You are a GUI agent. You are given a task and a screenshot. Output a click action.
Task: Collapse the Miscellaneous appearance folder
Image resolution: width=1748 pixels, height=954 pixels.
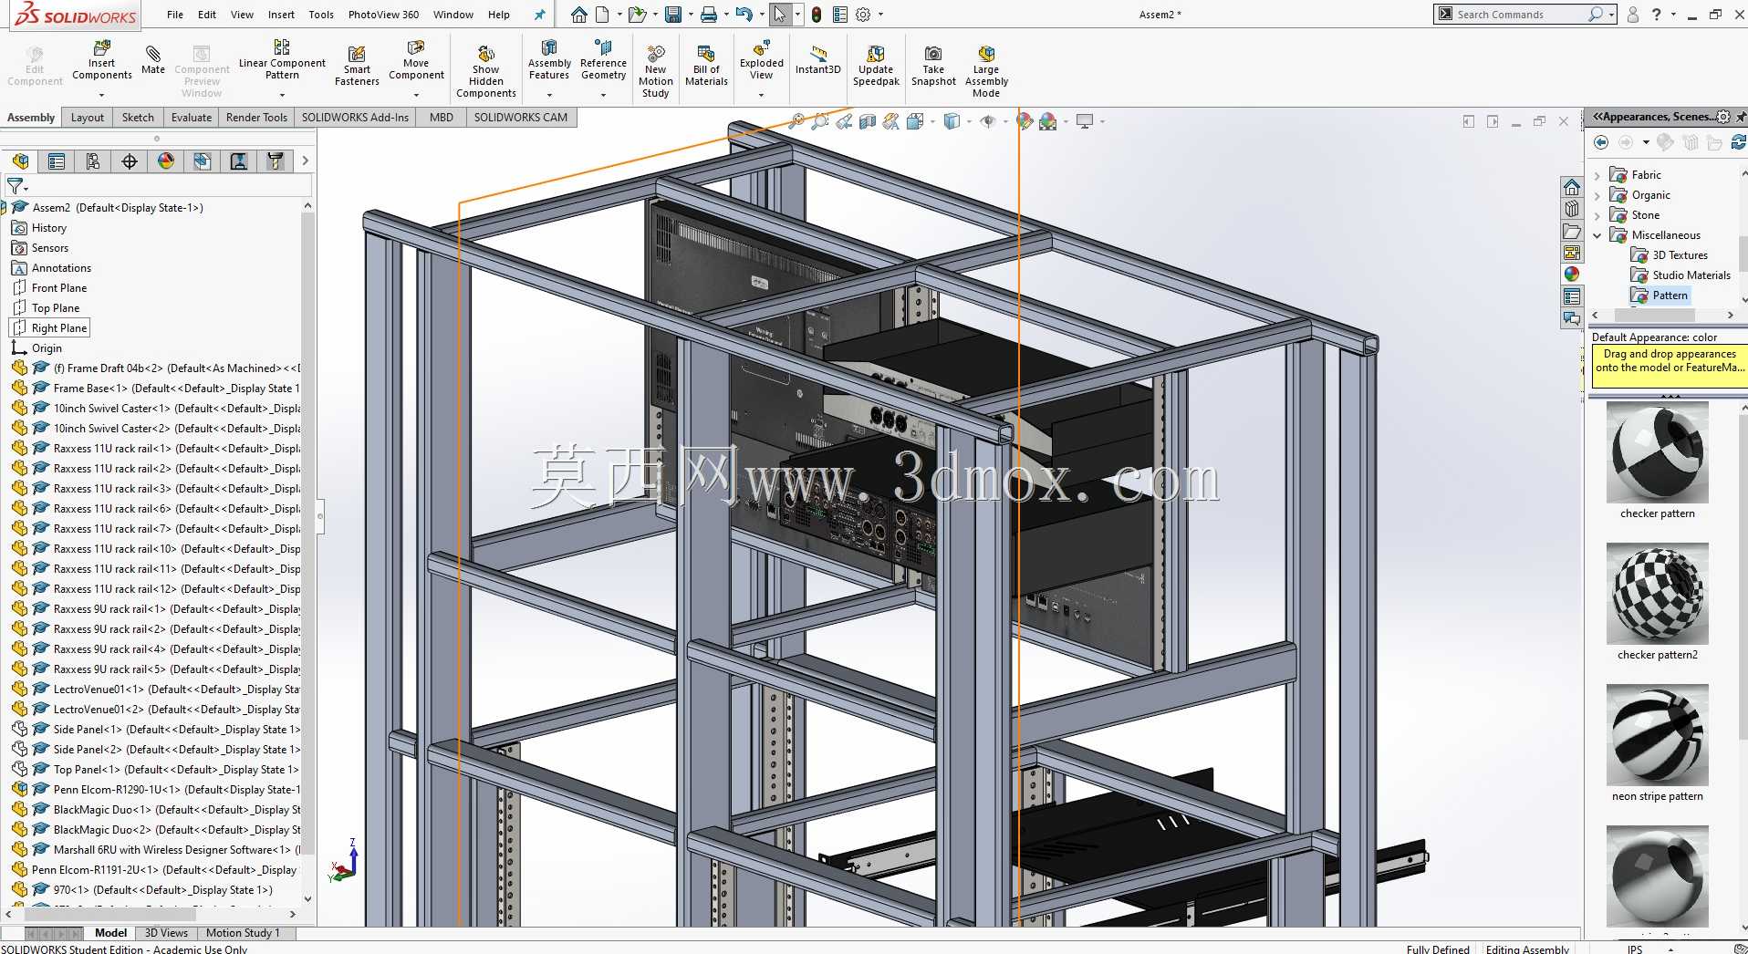pos(1597,235)
